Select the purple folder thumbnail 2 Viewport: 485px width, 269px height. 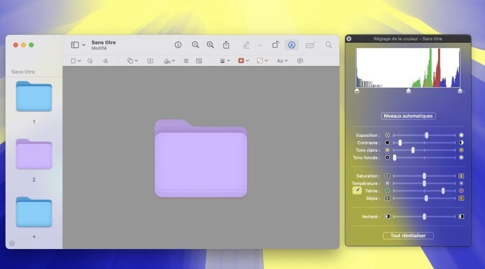click(x=34, y=154)
